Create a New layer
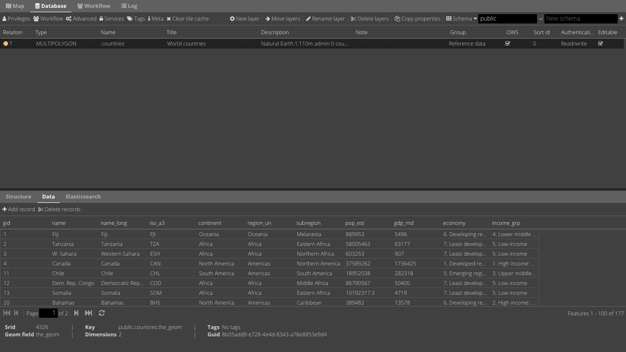626x352 pixels. point(245,19)
